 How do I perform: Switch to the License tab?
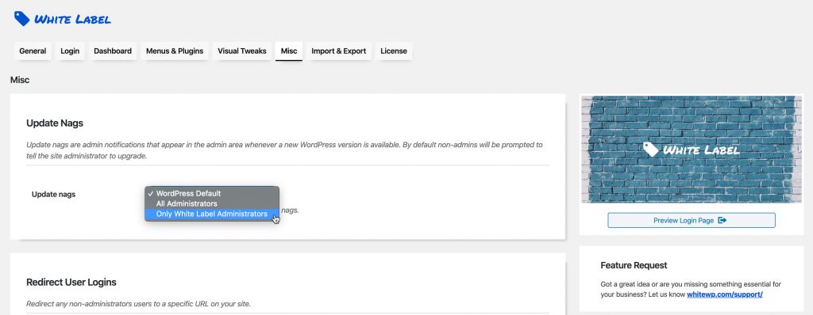(394, 51)
